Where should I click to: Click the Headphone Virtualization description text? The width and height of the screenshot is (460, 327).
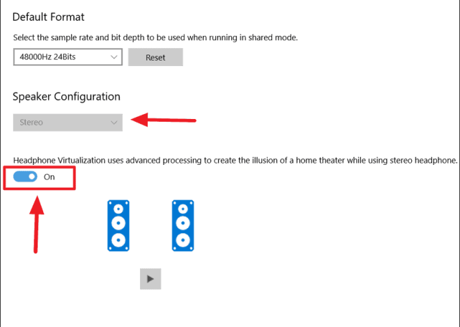pyautogui.click(x=235, y=160)
